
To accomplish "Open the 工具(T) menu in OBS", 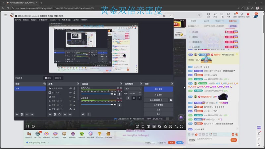I will 76,20.
